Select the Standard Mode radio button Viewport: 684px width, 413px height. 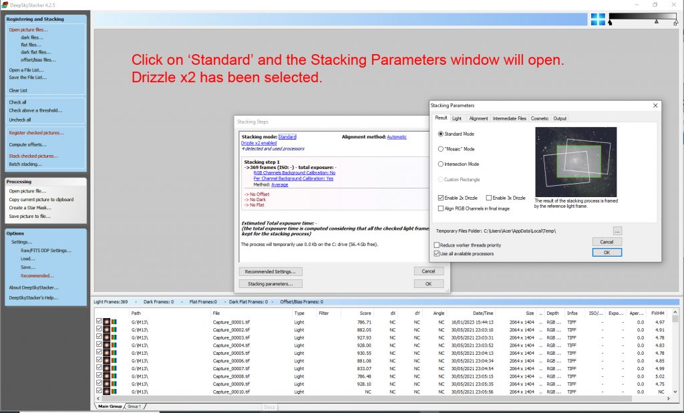pyautogui.click(x=441, y=134)
